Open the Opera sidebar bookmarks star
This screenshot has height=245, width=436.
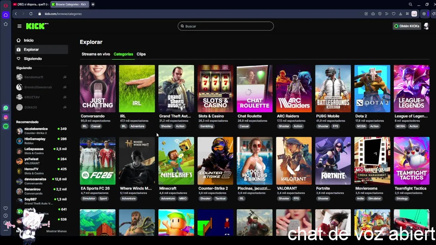[x=5, y=24]
